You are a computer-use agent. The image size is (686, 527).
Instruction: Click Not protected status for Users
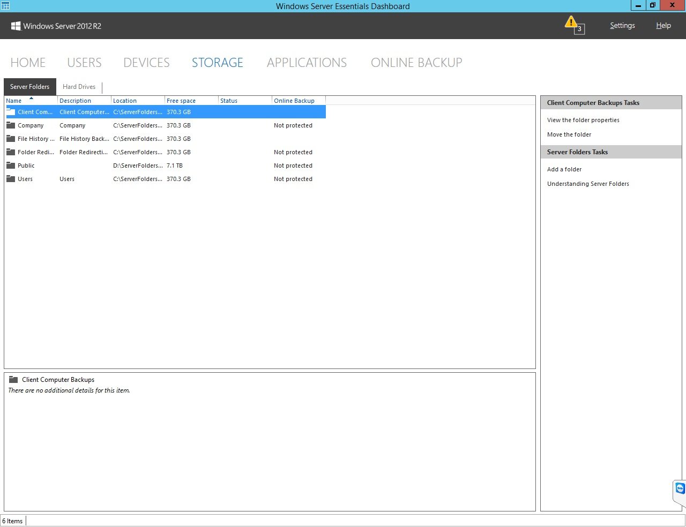click(293, 179)
